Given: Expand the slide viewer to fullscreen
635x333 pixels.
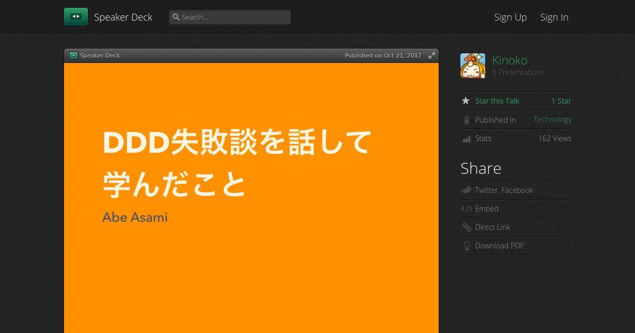Looking at the screenshot, I should pos(432,55).
